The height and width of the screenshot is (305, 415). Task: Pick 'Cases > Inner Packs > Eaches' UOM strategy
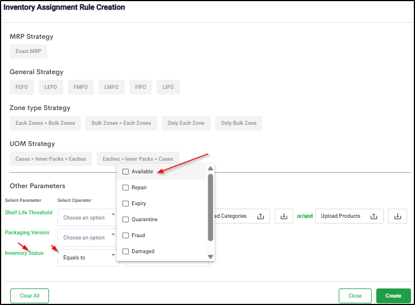click(51, 159)
